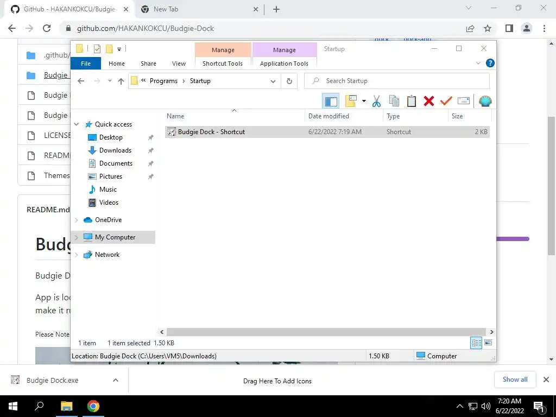Image resolution: width=556 pixels, height=417 pixels.
Task: Go back in File Explorer
Action: pyautogui.click(x=81, y=81)
